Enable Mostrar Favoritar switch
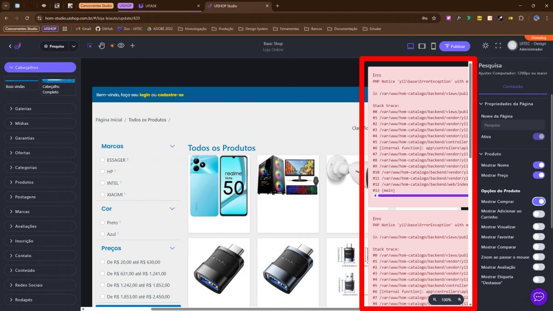 [538, 237]
